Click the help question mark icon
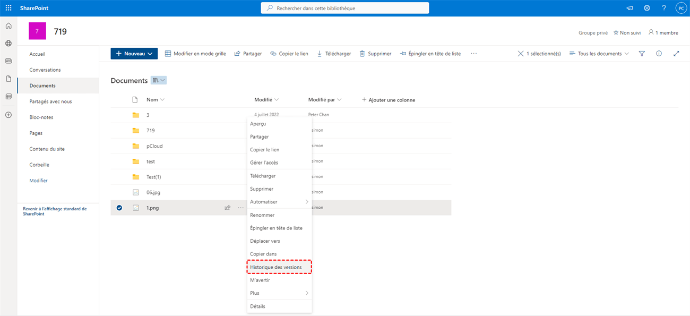The height and width of the screenshot is (316, 690). (663, 8)
